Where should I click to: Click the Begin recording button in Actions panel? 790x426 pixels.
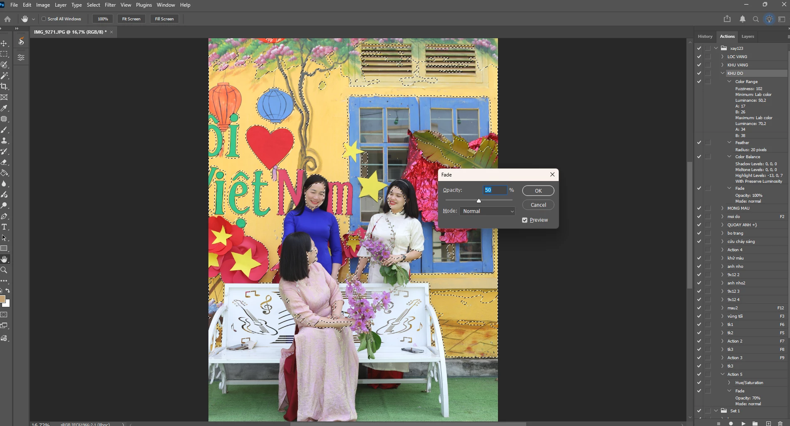tap(731, 424)
